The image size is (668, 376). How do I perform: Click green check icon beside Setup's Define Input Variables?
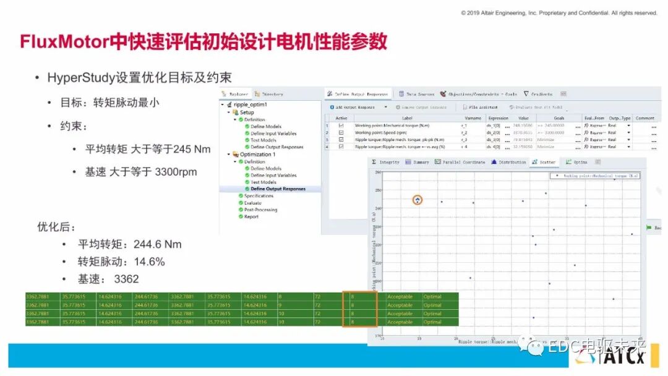point(247,134)
